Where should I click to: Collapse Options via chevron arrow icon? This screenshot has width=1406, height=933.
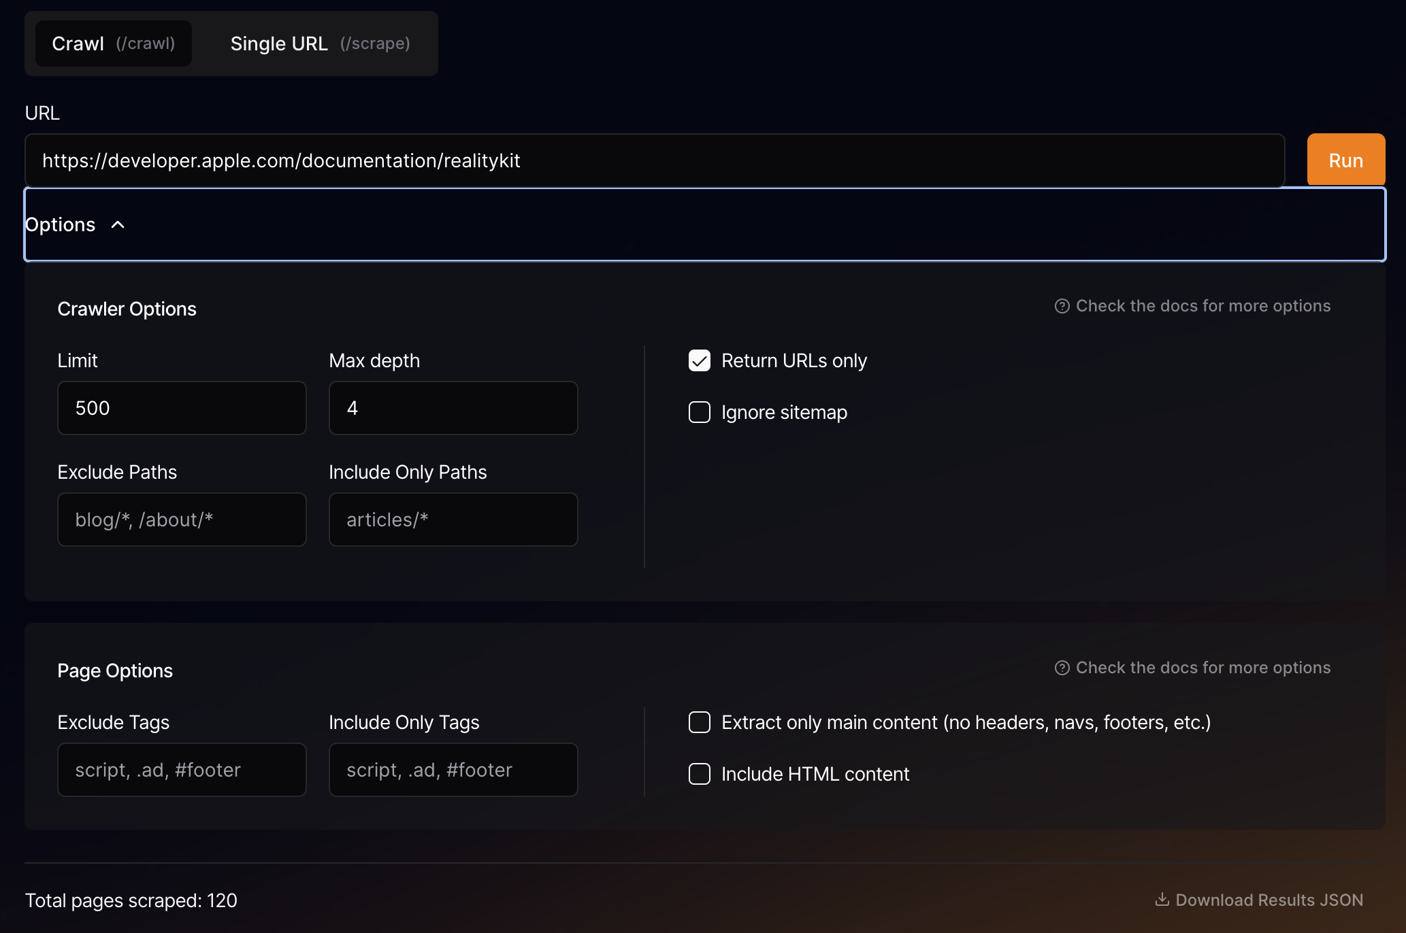[118, 224]
